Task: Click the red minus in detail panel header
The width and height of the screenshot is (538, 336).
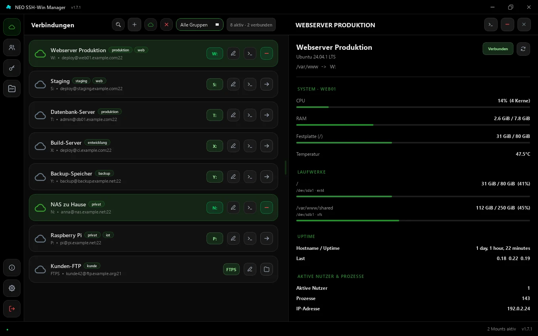Action: (508, 25)
